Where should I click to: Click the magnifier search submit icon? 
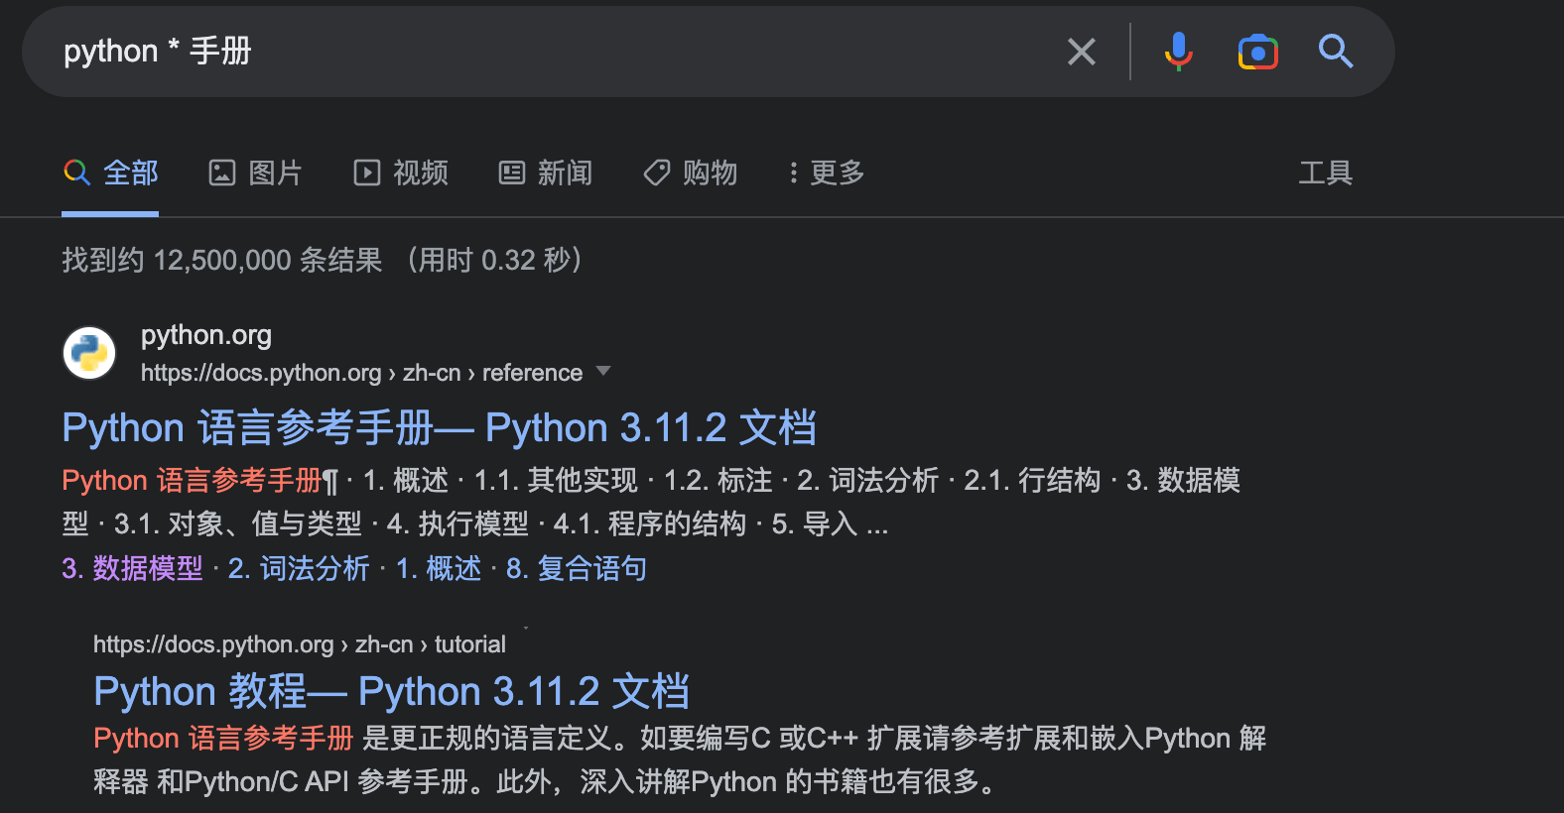(1336, 52)
